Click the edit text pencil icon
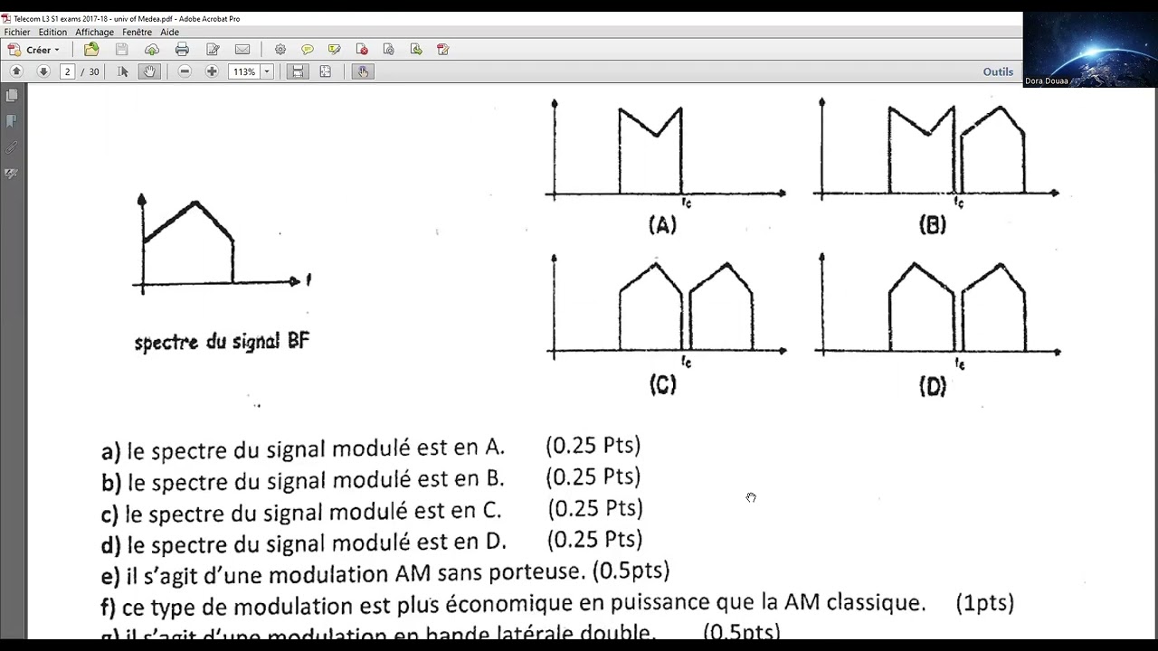Image resolution: width=1158 pixels, height=651 pixels. (x=213, y=50)
